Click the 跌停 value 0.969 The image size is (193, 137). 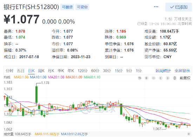(121, 37)
